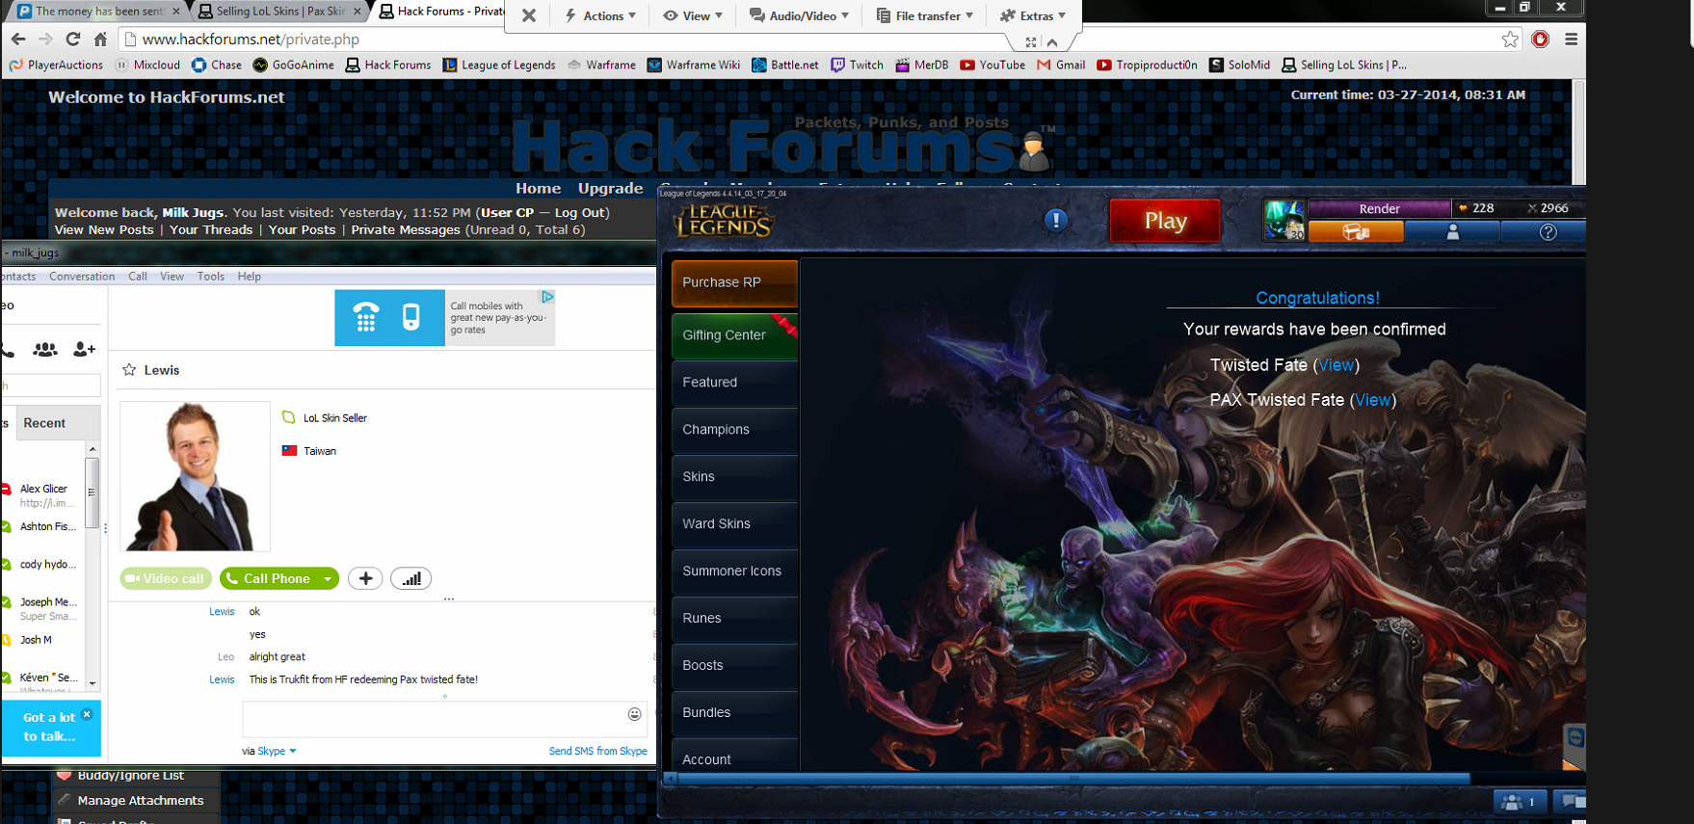The height and width of the screenshot is (824, 1694).
Task: Open the Actions dropdown
Action: tap(599, 15)
